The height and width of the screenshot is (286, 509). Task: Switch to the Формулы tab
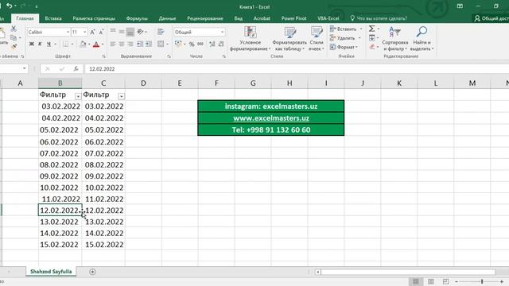(137, 18)
